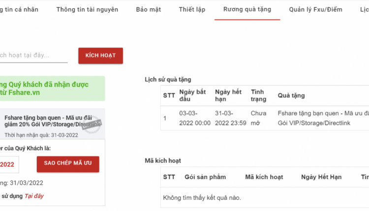The width and height of the screenshot is (369, 211).
Task: Switch to the Bảo mật tab
Action: pos(149,9)
